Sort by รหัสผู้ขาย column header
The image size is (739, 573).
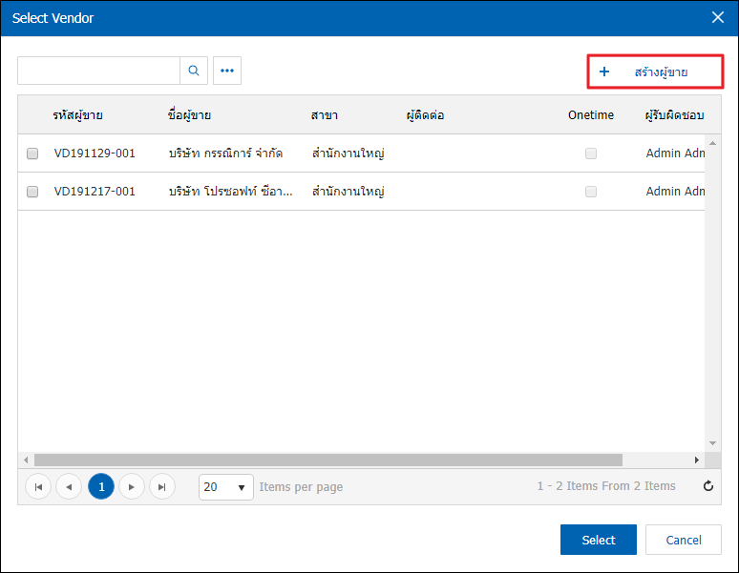tap(77, 115)
